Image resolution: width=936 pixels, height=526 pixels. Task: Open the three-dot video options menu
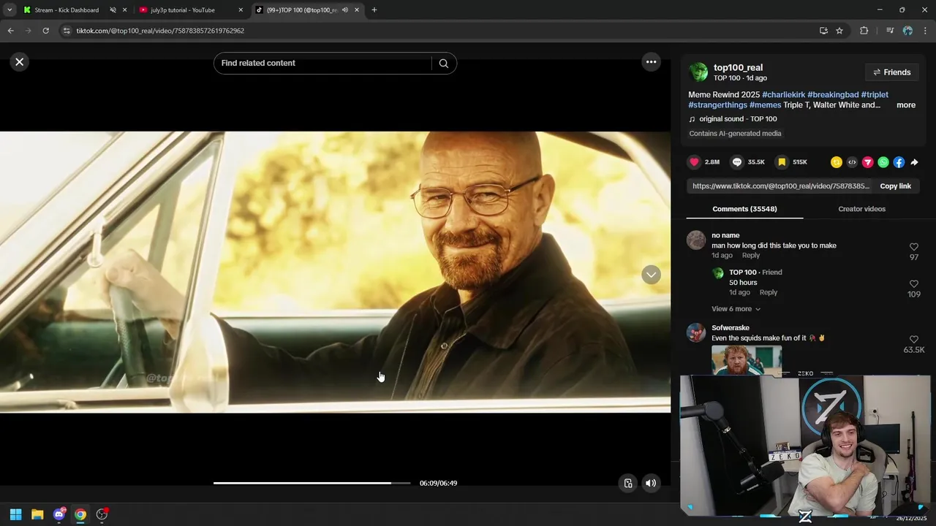point(651,62)
